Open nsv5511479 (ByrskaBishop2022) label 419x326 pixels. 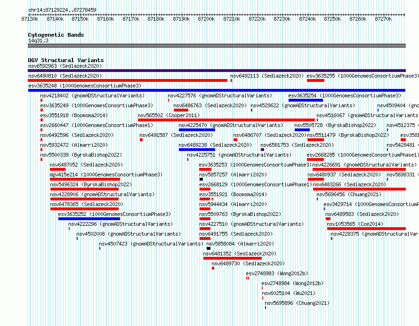[348, 135]
